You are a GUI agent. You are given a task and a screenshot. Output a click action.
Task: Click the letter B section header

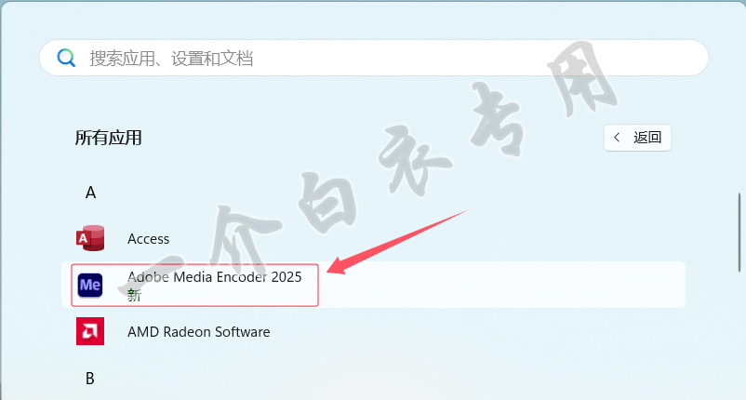90,379
